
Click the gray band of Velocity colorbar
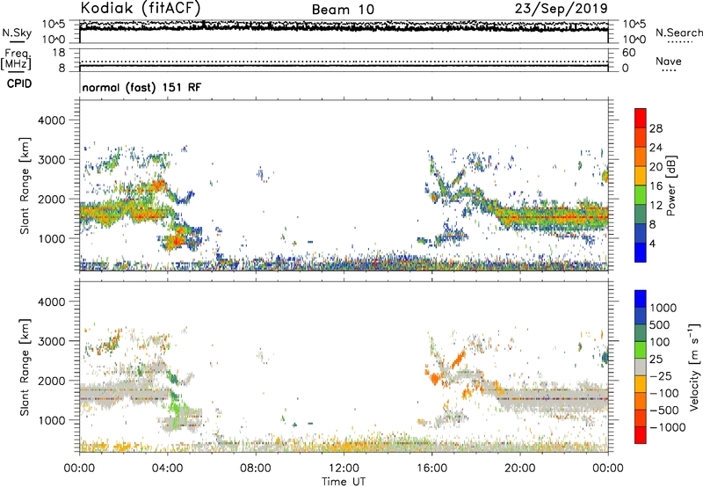pyautogui.click(x=641, y=367)
